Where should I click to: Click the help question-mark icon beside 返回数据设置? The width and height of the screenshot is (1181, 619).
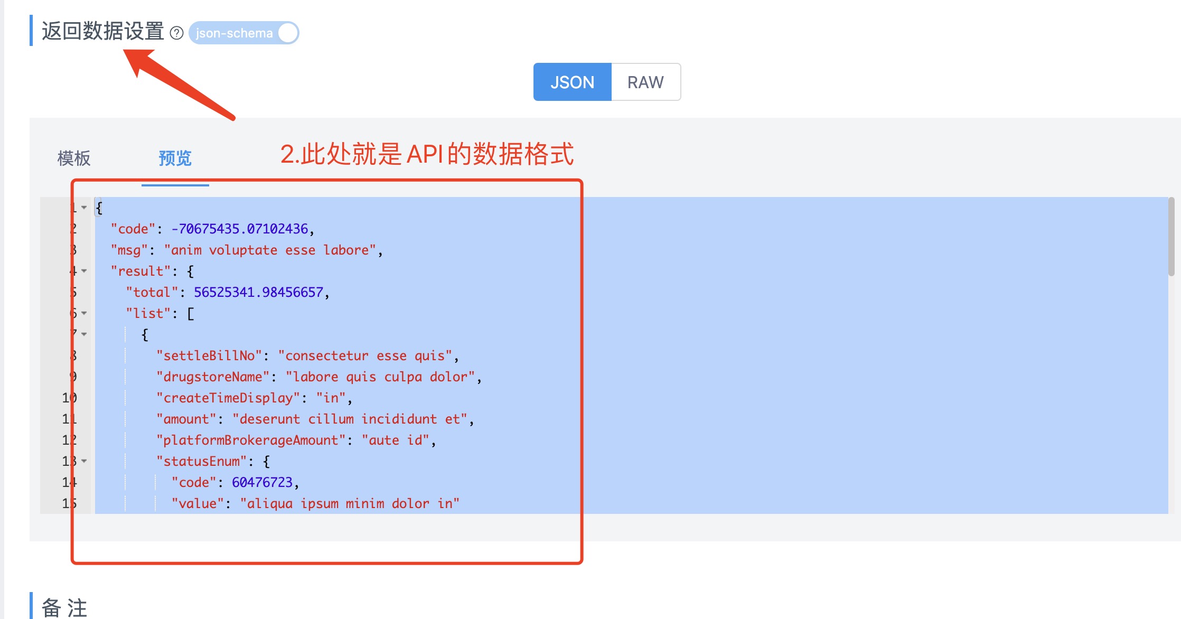176,33
